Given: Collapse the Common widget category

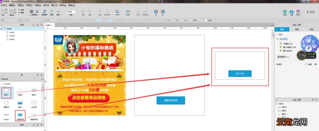Looking at the screenshot, I should (2, 84).
